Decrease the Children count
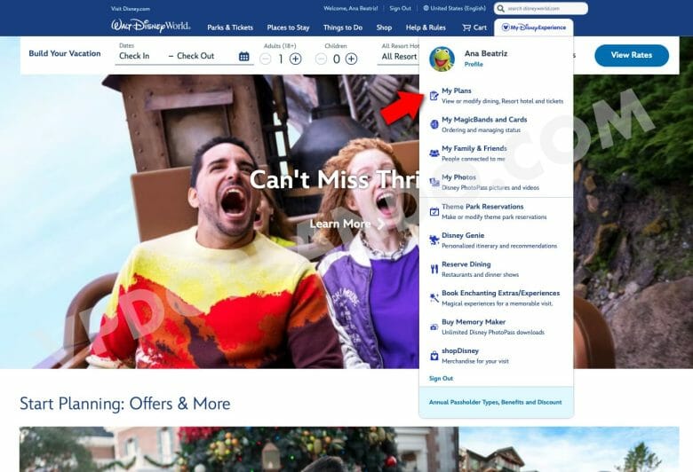This screenshot has height=472, width=693. point(322,59)
